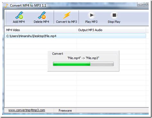
Task: Minimize the Convert MP4 to MP3 window
Action: pos(141,4)
